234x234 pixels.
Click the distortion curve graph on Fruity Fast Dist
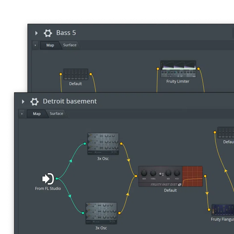click(193, 177)
